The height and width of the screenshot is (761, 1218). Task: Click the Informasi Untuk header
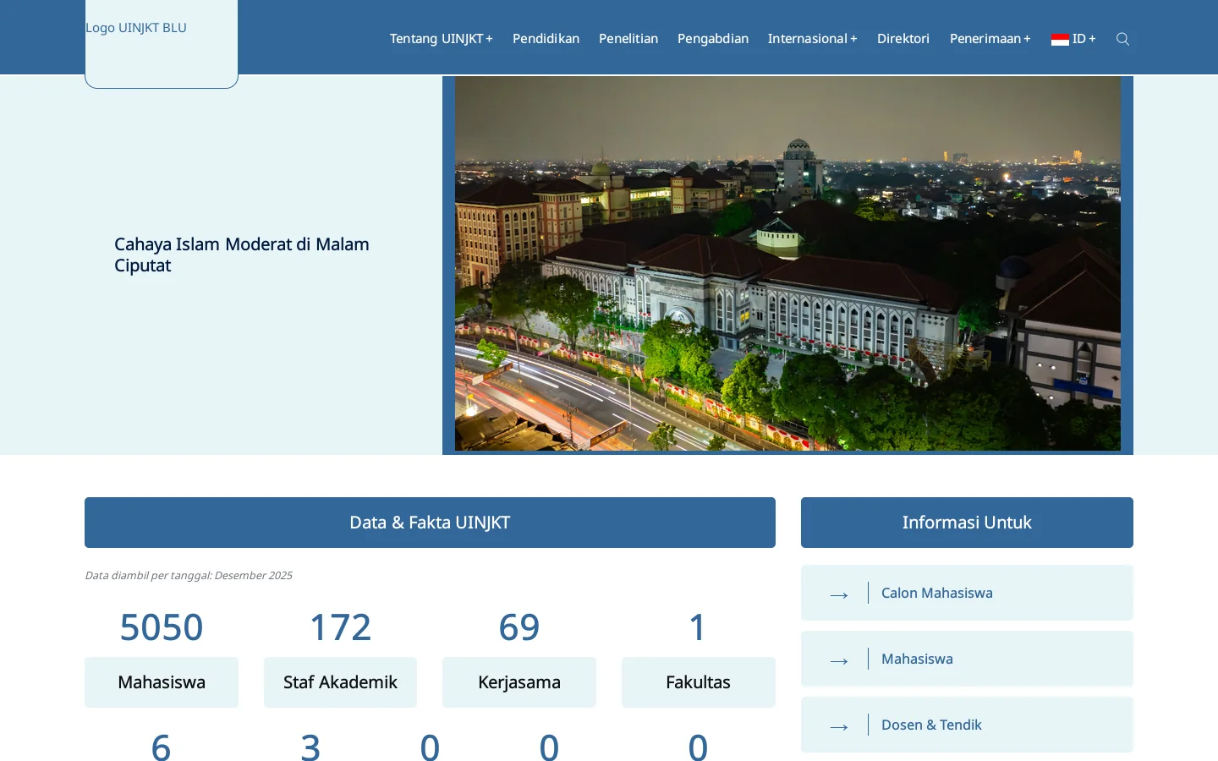(967, 523)
